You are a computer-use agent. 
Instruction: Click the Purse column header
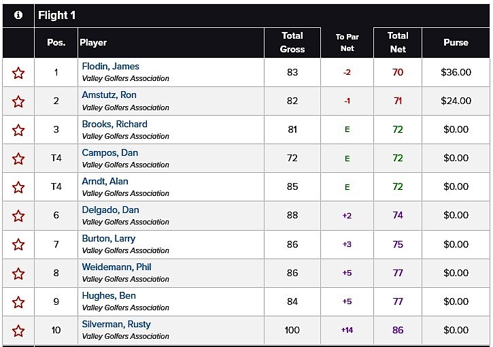point(456,42)
